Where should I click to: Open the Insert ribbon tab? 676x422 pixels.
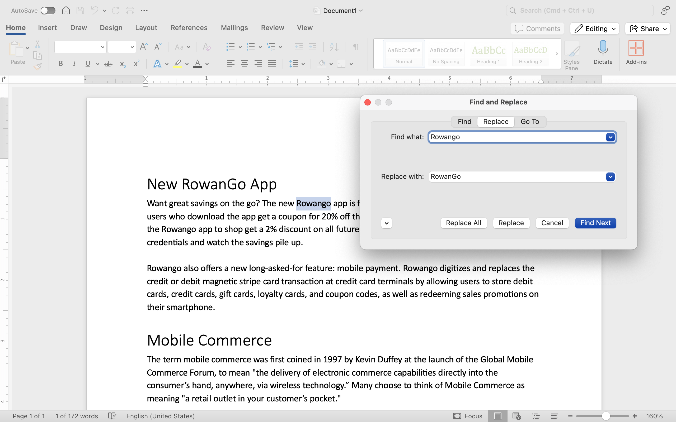pyautogui.click(x=47, y=28)
